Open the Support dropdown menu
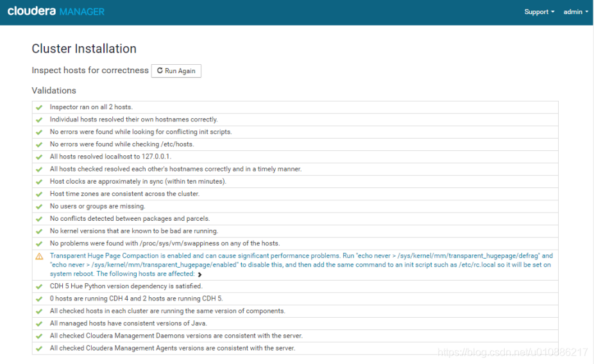The width and height of the screenshot is (594, 364). (539, 12)
